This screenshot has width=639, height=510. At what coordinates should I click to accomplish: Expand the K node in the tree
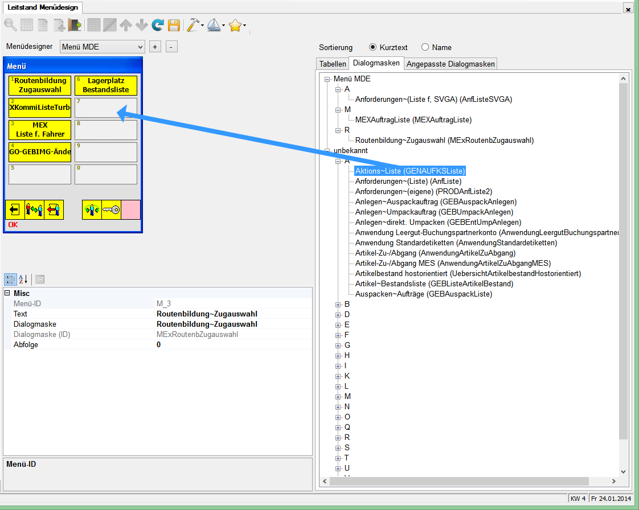tap(338, 376)
